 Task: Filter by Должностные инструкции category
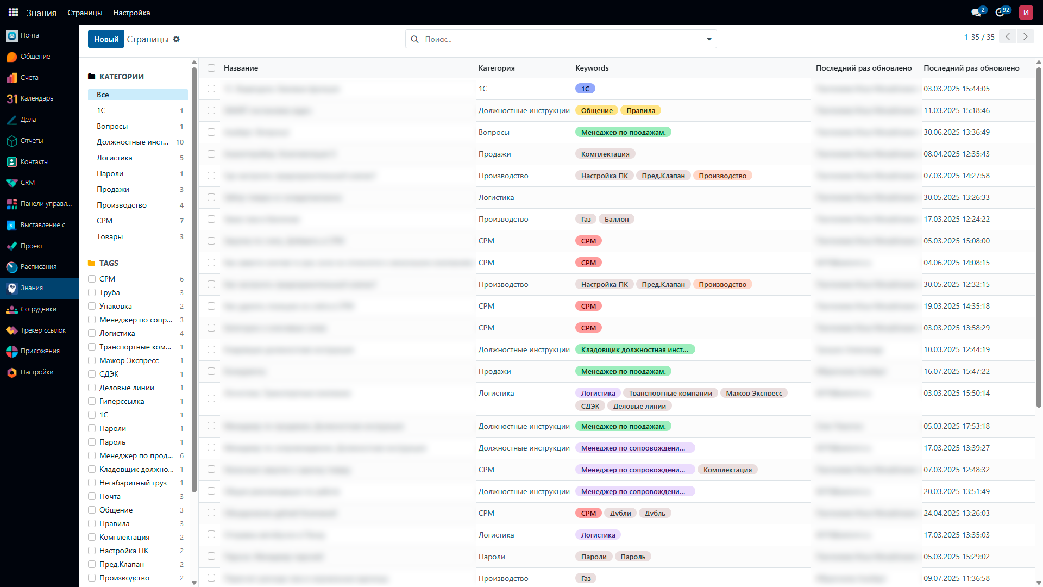click(133, 142)
